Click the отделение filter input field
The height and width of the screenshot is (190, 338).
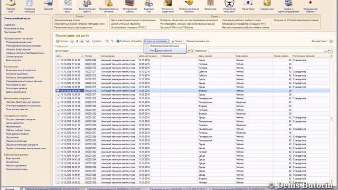pyautogui.click(x=266, y=51)
